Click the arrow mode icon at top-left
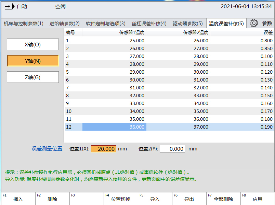 click(x=10, y=6)
